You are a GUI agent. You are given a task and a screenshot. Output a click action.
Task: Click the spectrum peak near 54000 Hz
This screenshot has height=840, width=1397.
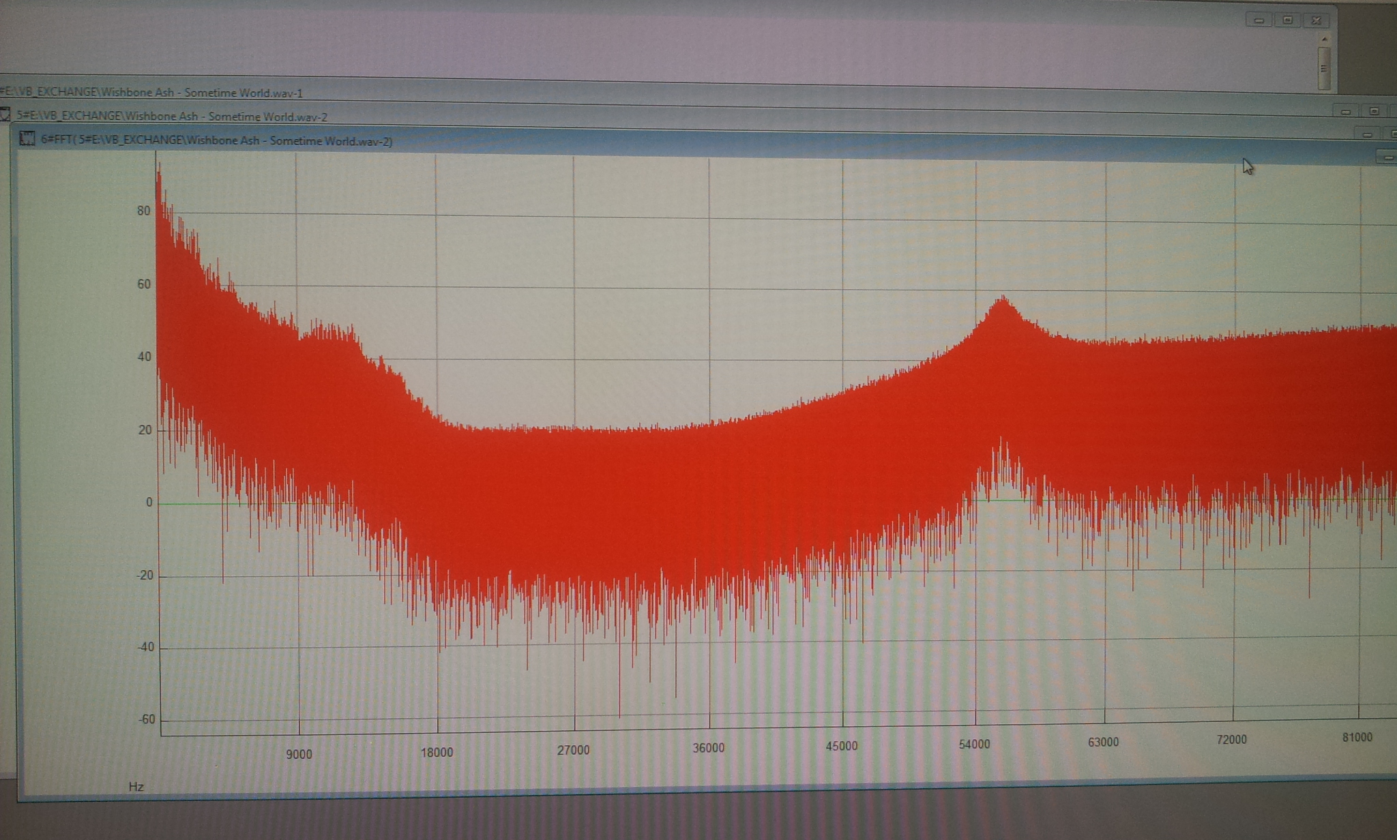[x=1003, y=301]
